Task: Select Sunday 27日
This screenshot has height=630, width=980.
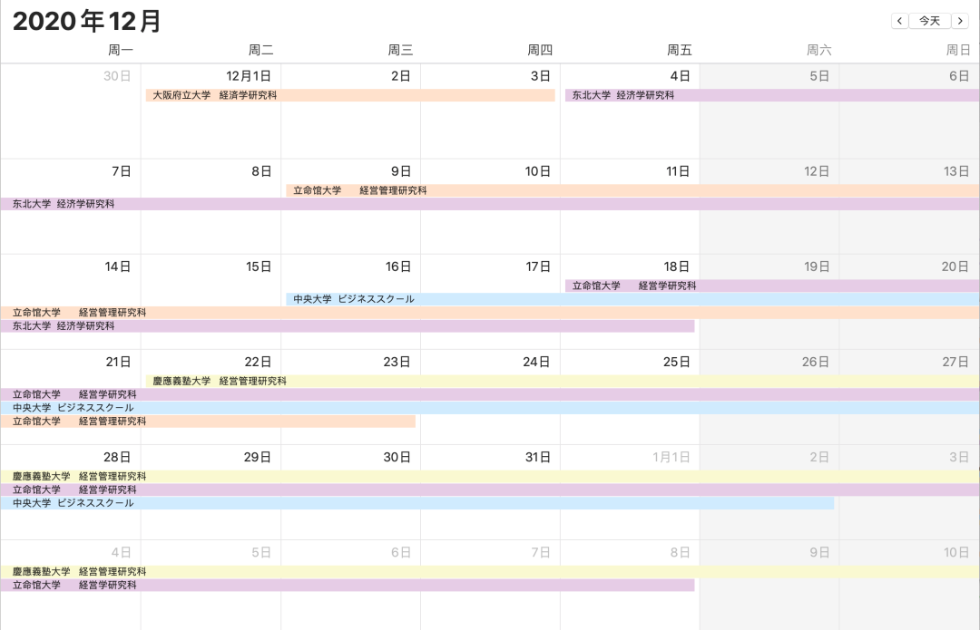Action: click(956, 362)
